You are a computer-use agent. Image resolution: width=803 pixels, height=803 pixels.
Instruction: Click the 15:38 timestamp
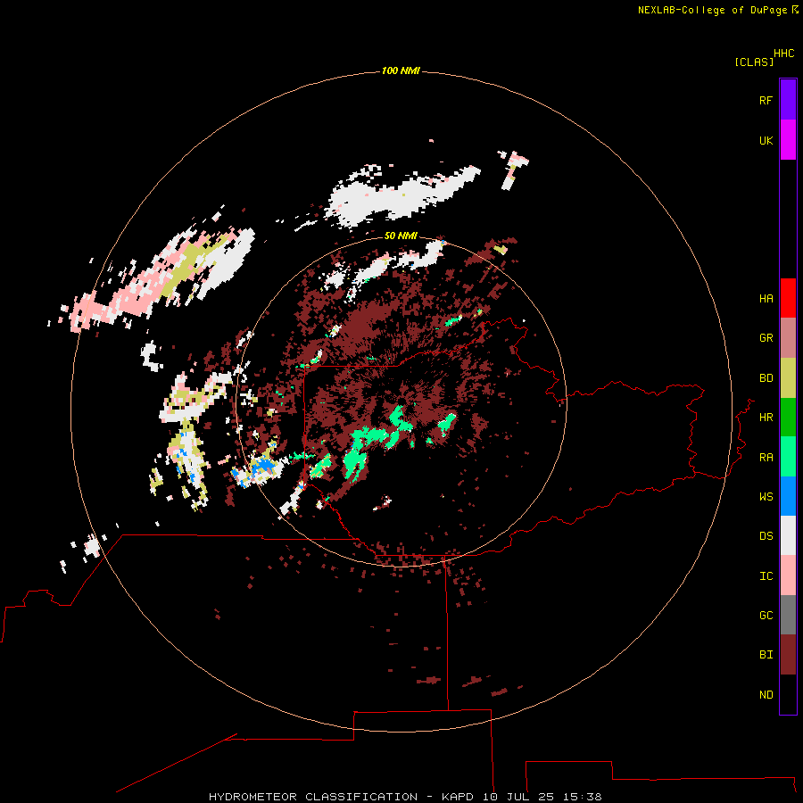[582, 797]
